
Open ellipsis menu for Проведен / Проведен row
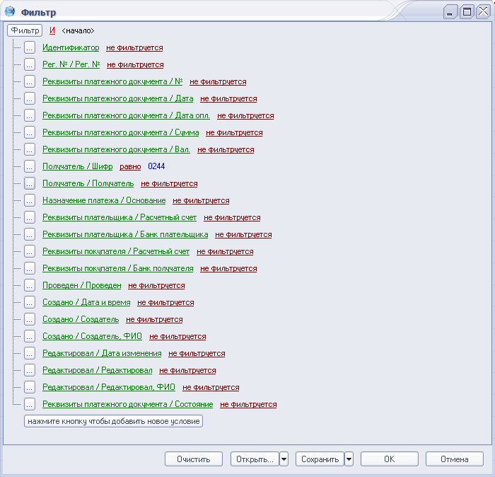click(30, 286)
